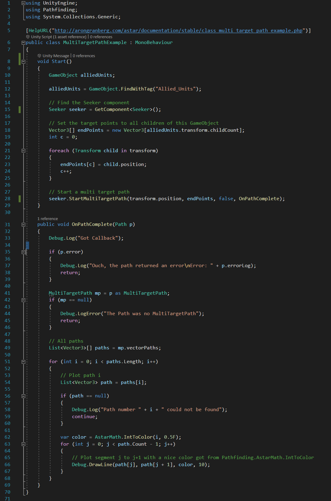Click 'child.position' on line 23
331x501 pixels.
pyautogui.click(x=124, y=164)
